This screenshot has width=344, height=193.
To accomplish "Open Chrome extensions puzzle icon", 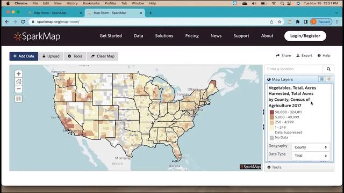I will [297, 21].
